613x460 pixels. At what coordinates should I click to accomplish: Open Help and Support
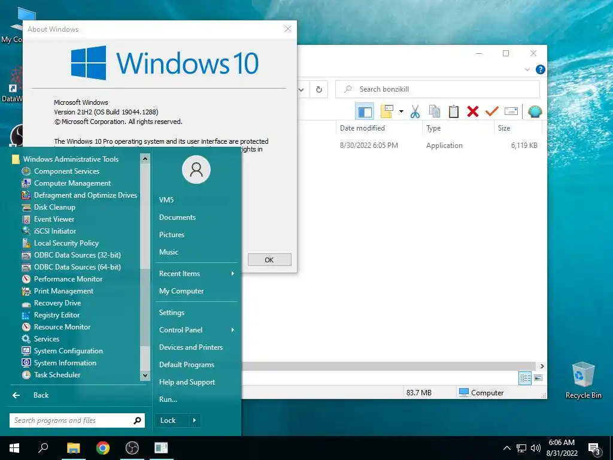(187, 382)
